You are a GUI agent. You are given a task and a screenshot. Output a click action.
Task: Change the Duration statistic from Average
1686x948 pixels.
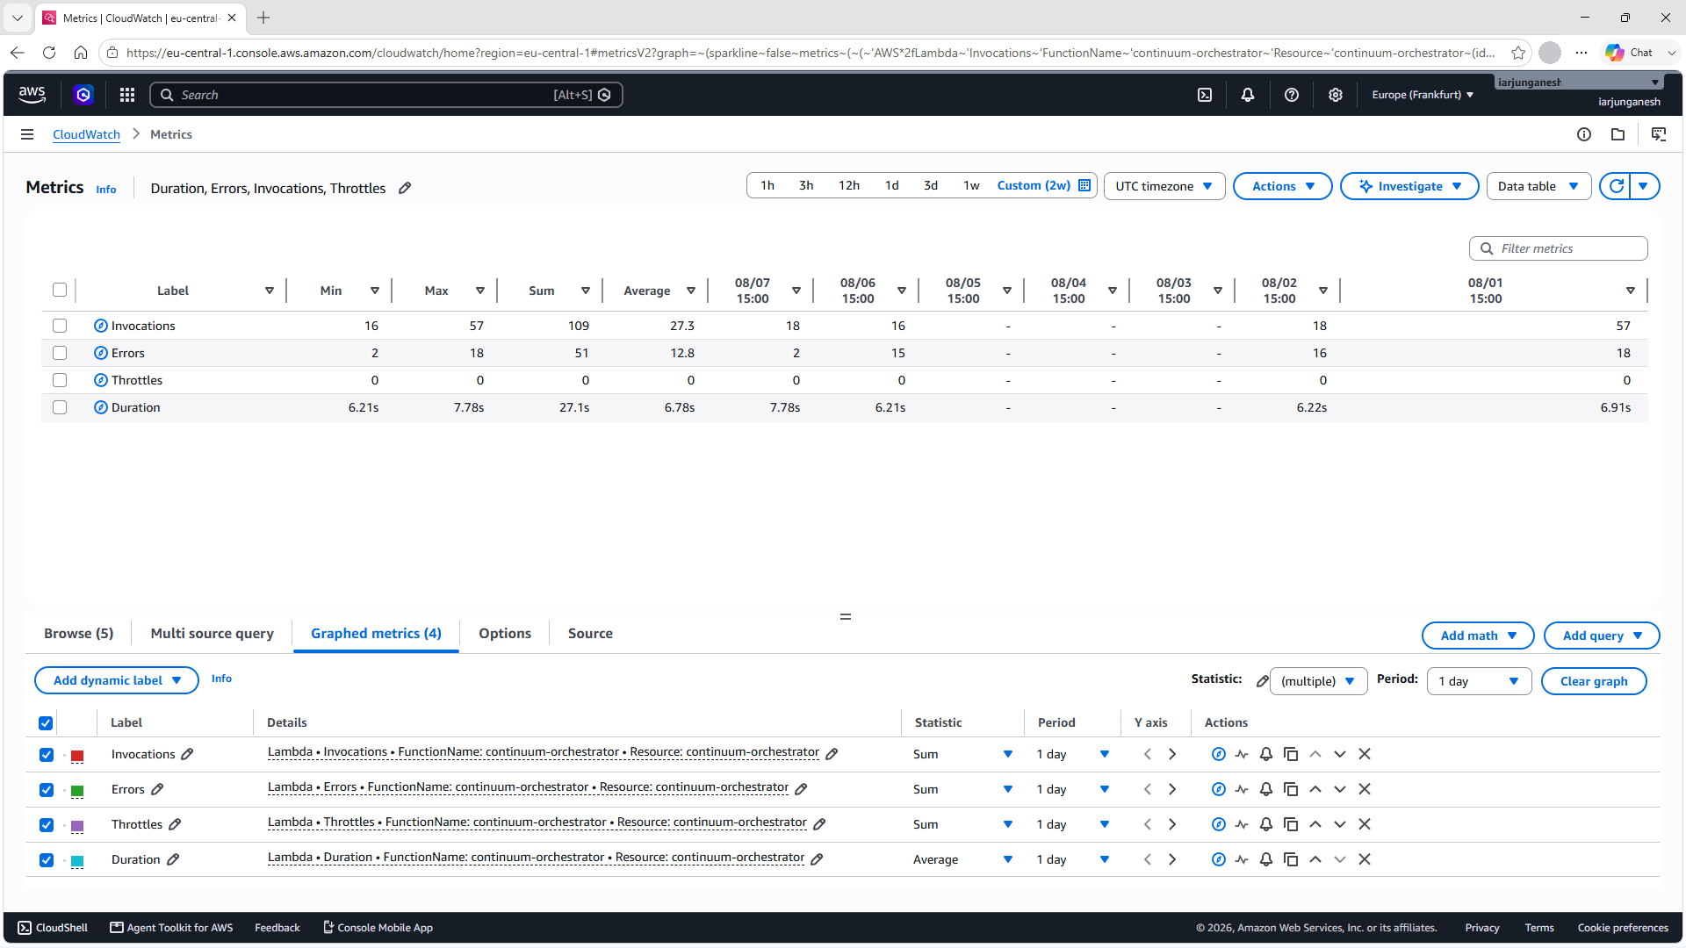(962, 859)
